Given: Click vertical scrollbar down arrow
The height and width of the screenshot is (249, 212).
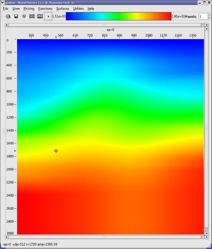Looking at the screenshot, I should (x=206, y=233).
